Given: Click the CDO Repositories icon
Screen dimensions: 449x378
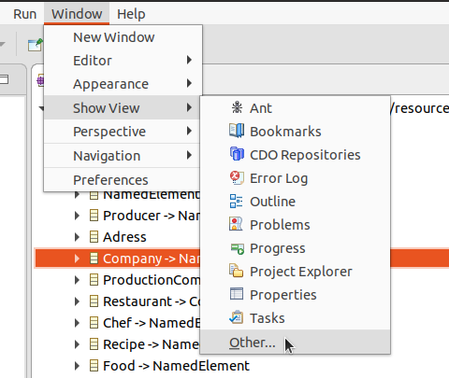Looking at the screenshot, I should (237, 154).
